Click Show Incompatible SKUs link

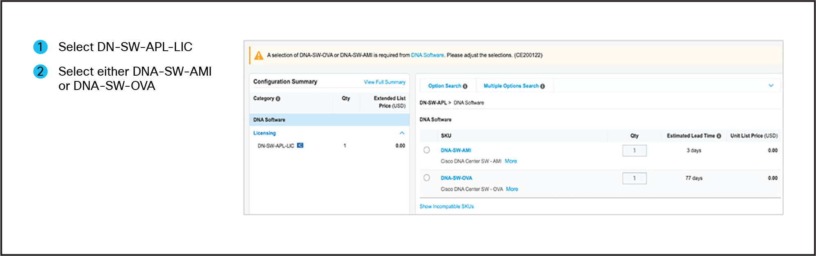click(447, 207)
